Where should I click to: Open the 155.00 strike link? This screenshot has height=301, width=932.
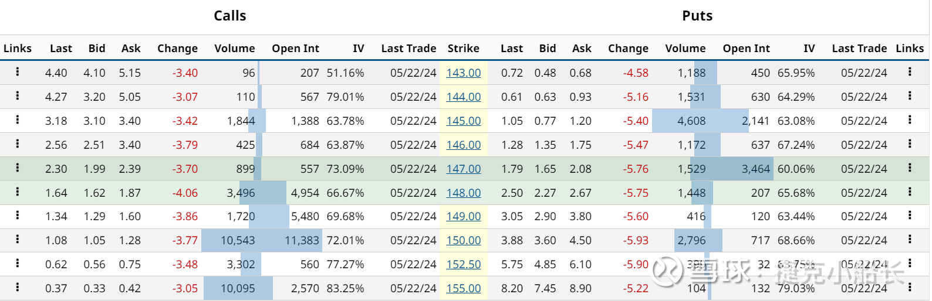pyautogui.click(x=463, y=289)
